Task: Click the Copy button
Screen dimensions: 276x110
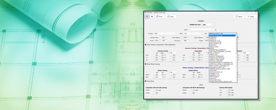Action: click(171, 16)
